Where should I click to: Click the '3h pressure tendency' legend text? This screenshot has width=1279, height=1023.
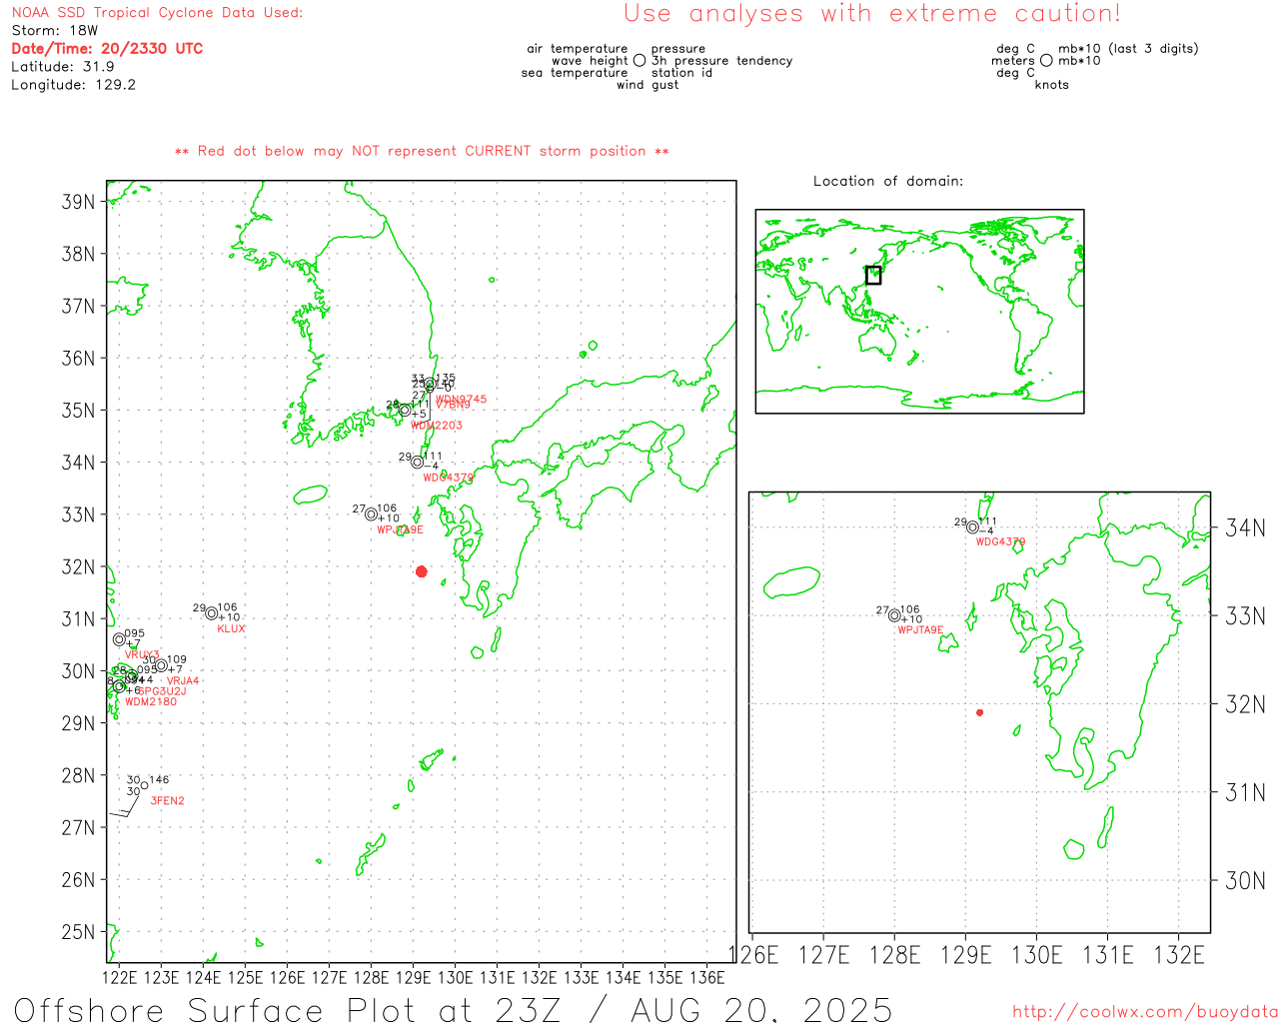point(722,61)
